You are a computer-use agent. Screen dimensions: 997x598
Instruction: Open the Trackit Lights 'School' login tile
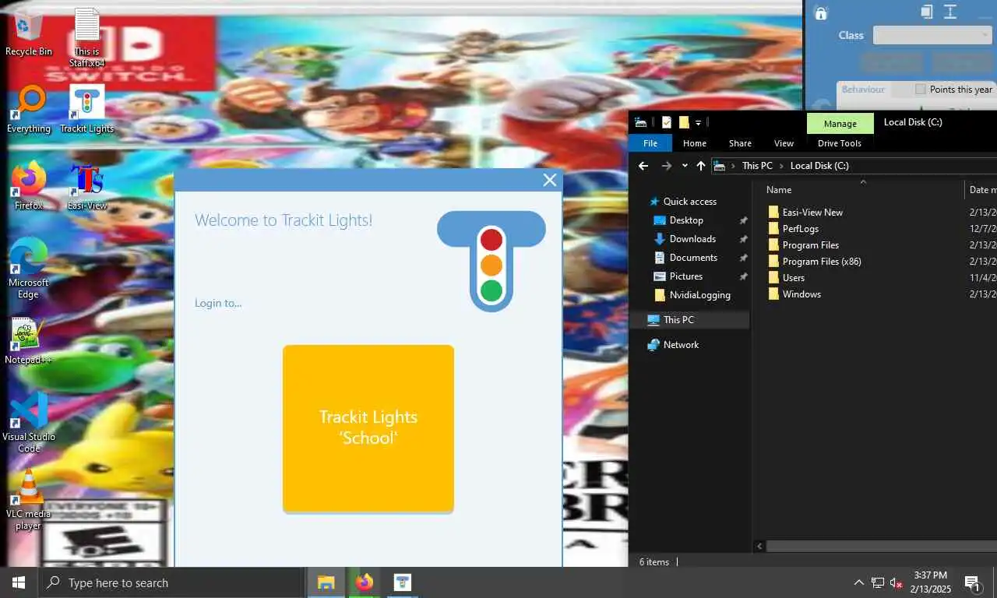pyautogui.click(x=368, y=428)
